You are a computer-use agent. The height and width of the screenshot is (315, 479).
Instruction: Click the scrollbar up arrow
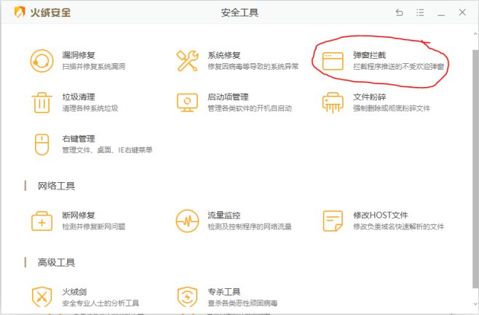coord(475,33)
